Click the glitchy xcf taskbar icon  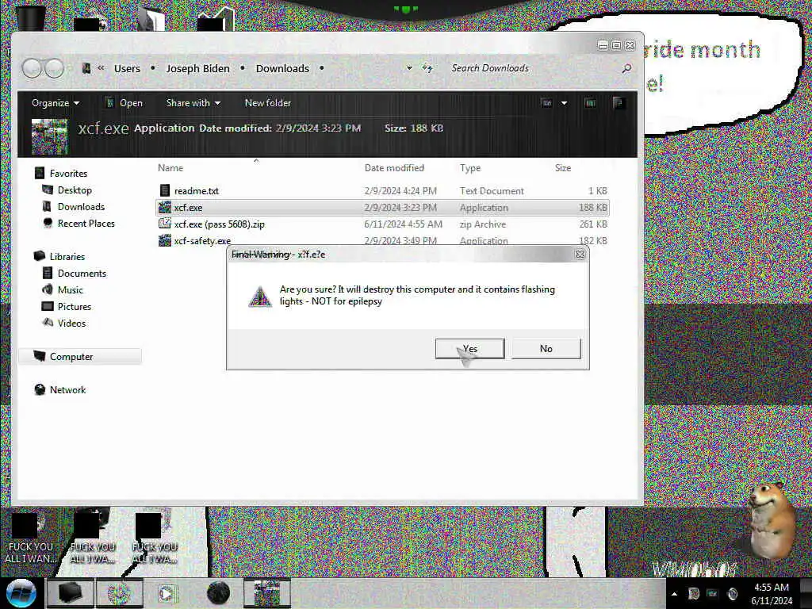pyautogui.click(x=266, y=593)
